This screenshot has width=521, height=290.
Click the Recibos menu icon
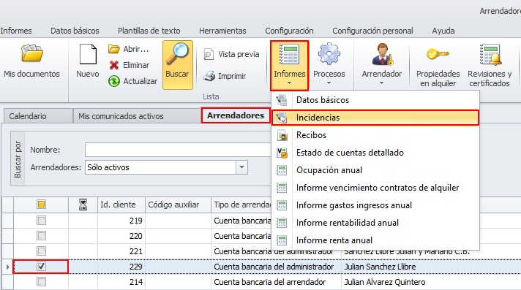[x=282, y=135]
